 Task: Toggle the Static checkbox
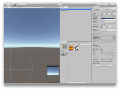112,8
